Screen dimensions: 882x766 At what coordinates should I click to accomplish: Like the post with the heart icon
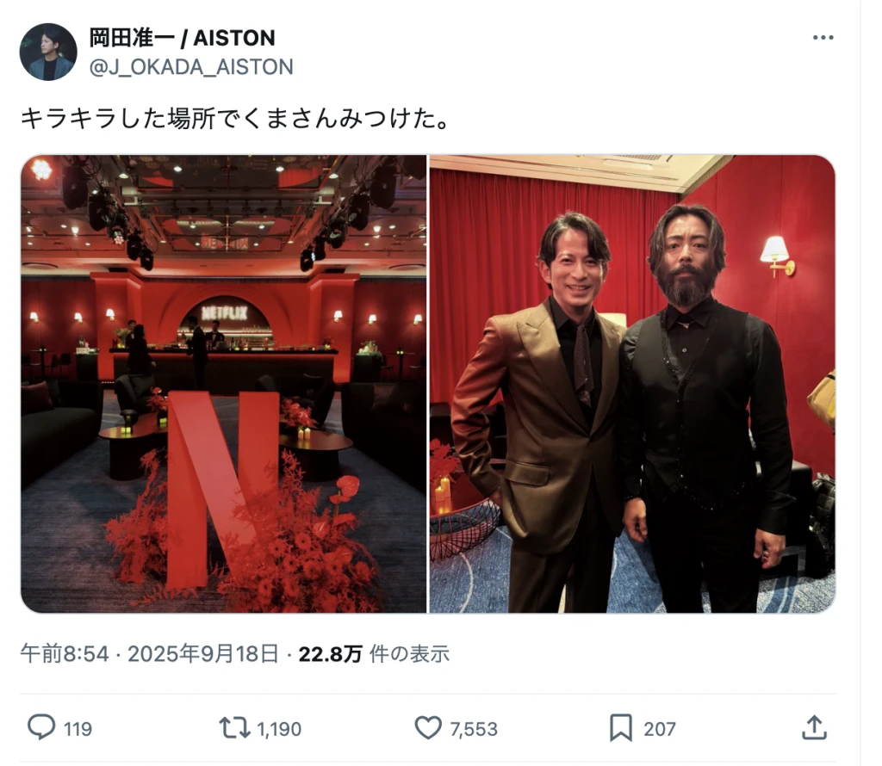point(428,728)
